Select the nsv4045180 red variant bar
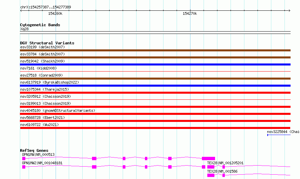300x179 pixels. point(155,114)
